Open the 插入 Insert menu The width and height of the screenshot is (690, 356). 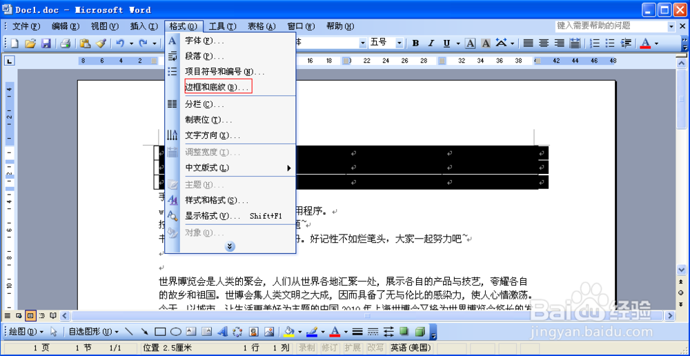[x=144, y=26]
